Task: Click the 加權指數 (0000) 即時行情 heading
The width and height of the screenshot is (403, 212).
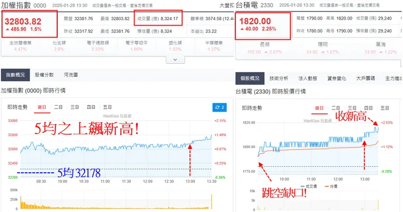Action: pyautogui.click(x=33, y=90)
